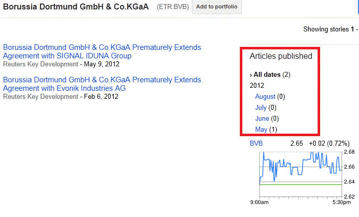359x217 pixels.
Task: Show articles published in May
Action: pos(261,130)
